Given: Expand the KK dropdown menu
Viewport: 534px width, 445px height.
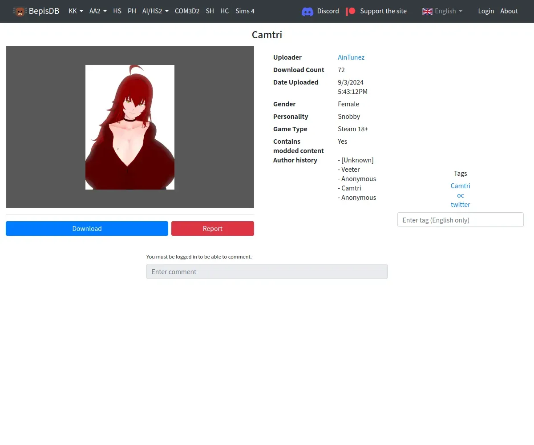Looking at the screenshot, I should (76, 11).
